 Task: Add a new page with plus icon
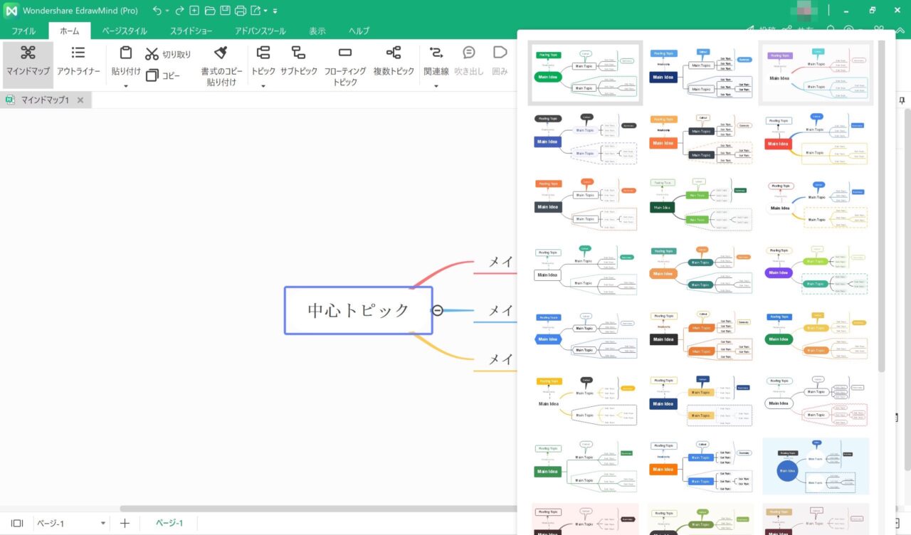pos(125,523)
